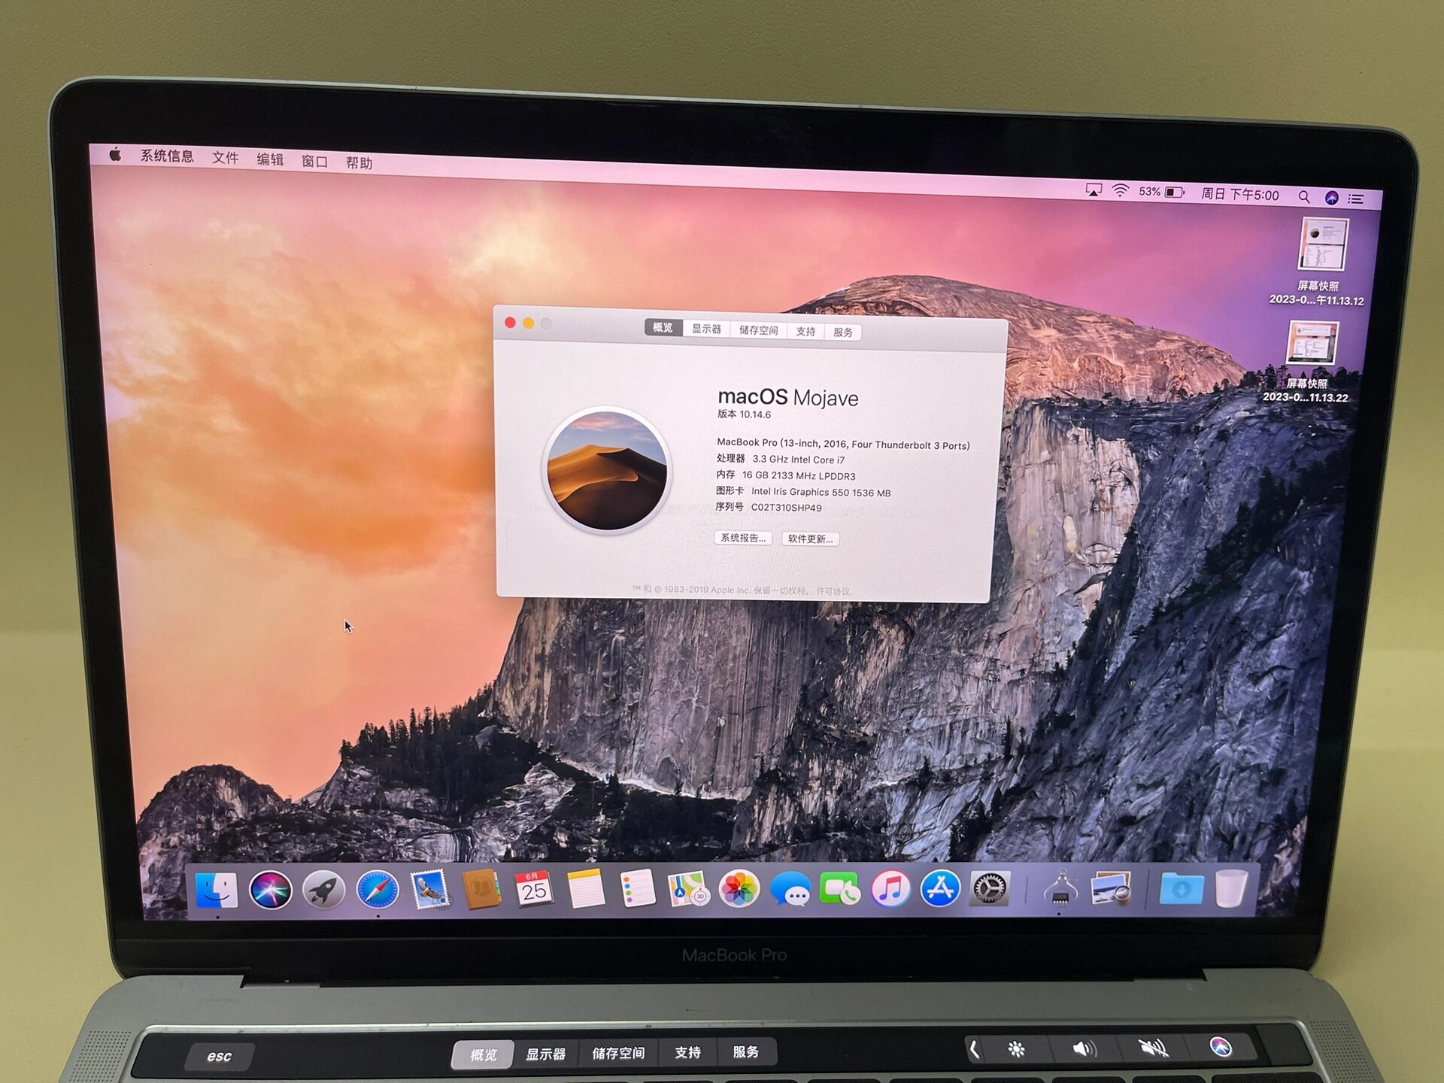The height and width of the screenshot is (1083, 1444).
Task: Open Preview app icon in Dock
Action: [1112, 888]
